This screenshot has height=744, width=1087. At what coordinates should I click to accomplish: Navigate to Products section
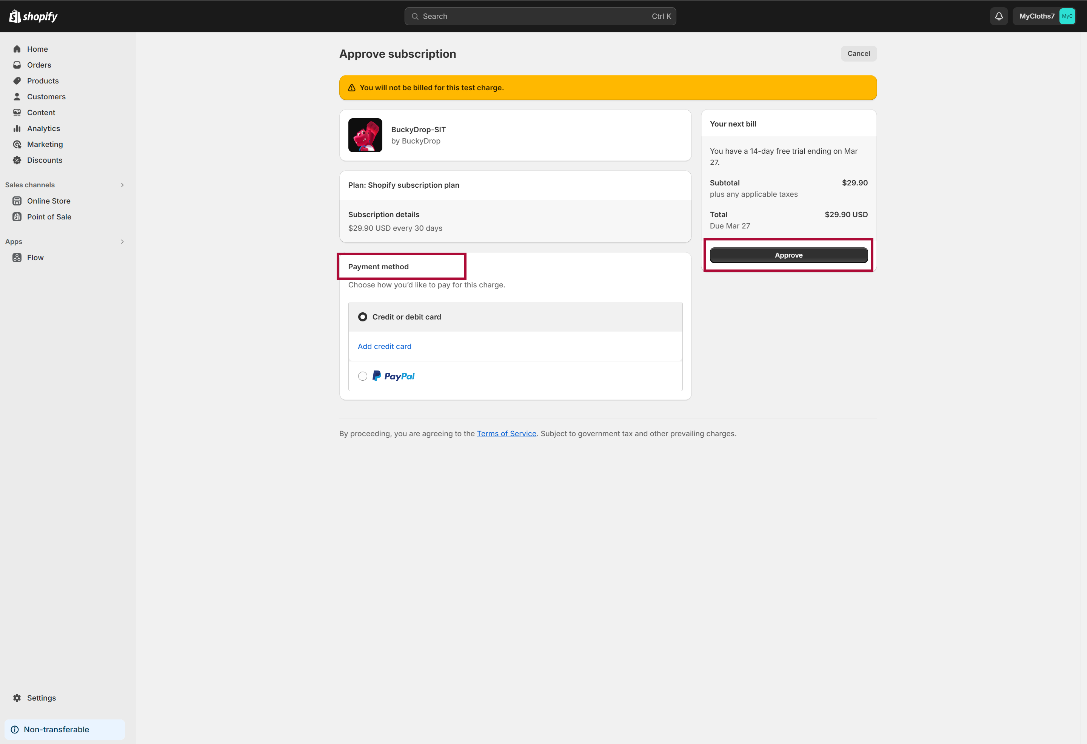click(42, 80)
